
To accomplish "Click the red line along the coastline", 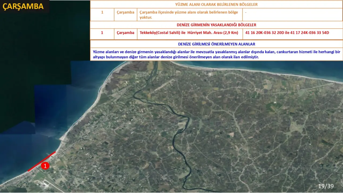I will [x=42, y=161].
